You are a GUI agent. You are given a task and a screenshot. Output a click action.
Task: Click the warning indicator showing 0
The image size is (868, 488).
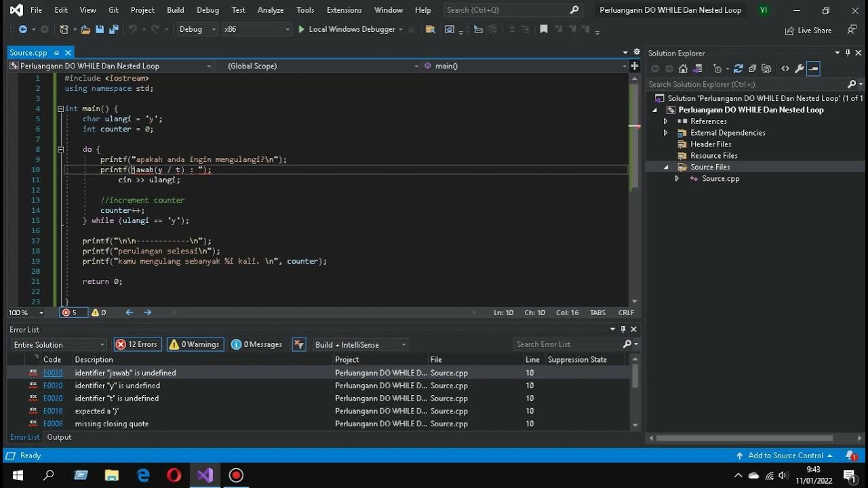(99, 312)
